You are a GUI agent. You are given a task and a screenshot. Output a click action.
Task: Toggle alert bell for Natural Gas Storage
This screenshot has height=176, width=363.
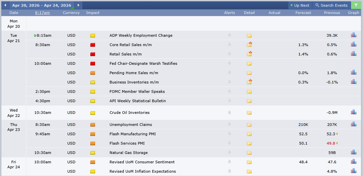230,152
